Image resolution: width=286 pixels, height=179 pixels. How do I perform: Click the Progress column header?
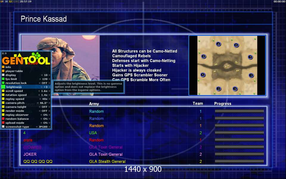[x=223, y=104]
